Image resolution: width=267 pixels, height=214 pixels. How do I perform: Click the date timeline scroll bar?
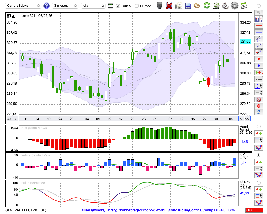128,119
